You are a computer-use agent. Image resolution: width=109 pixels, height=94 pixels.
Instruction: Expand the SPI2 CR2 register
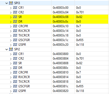(x=11, y=59)
